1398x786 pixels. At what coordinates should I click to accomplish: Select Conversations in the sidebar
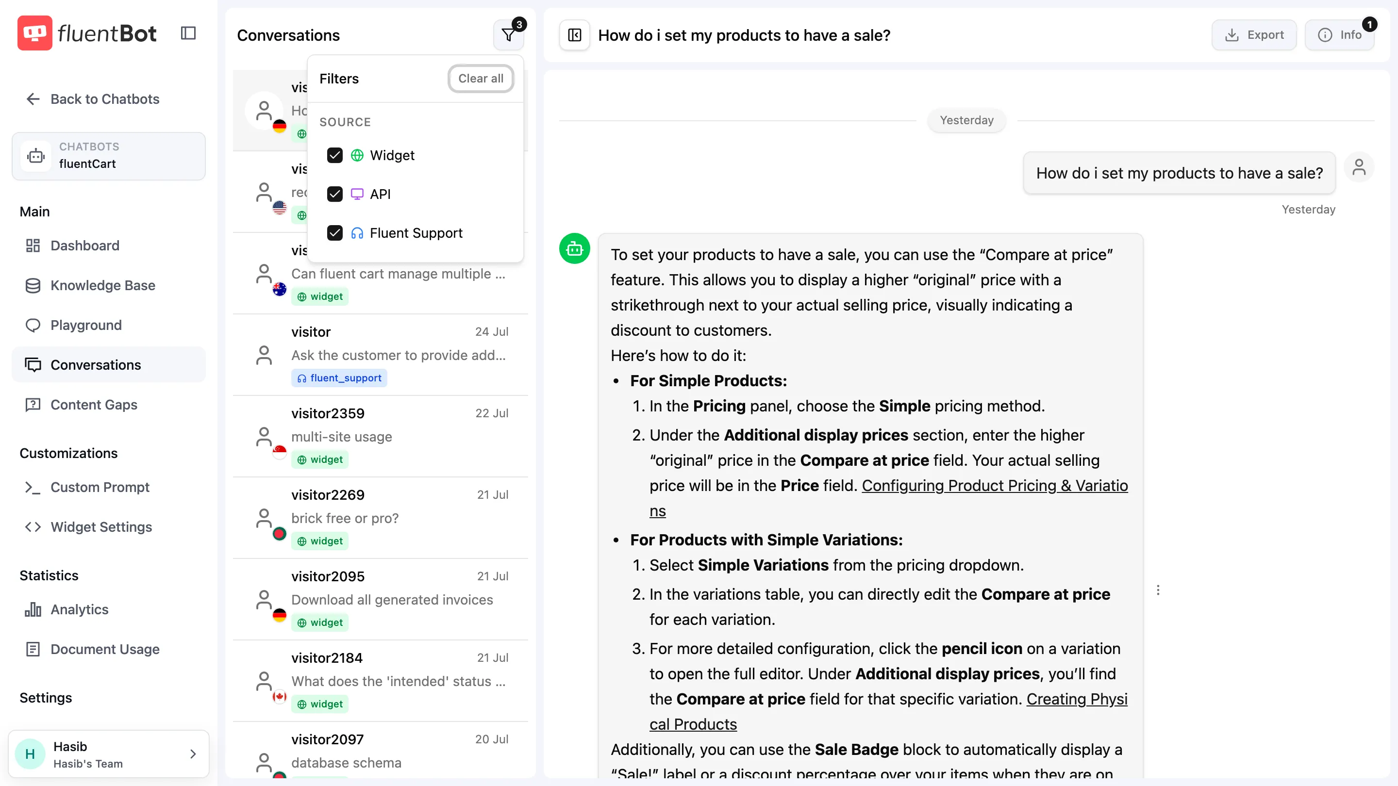pyautogui.click(x=109, y=364)
